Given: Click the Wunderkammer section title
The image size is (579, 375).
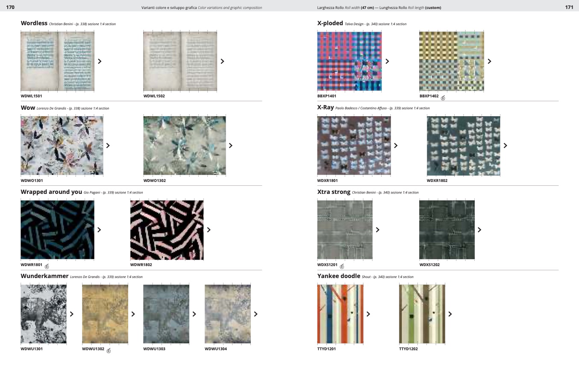Looking at the screenshot, I should [44, 276].
